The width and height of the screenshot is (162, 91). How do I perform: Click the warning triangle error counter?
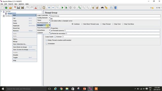(x=153, y=8)
